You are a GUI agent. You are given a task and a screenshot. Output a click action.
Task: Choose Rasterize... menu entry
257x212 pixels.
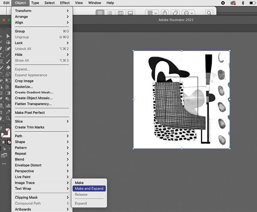[x=42, y=87]
